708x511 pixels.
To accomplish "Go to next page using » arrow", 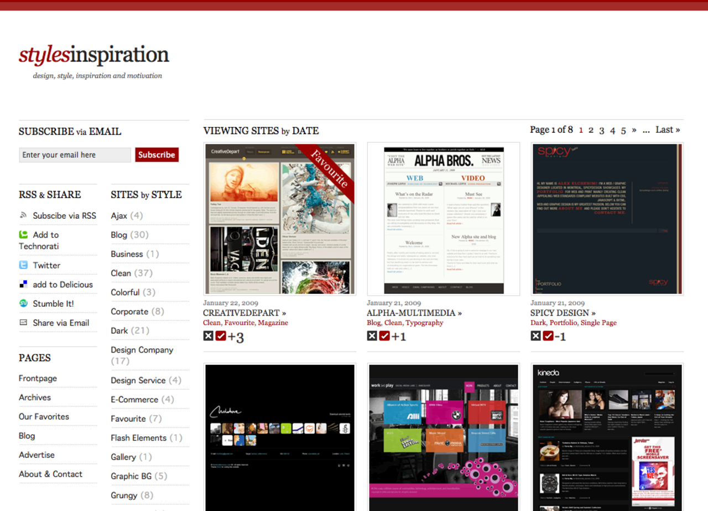I will (x=634, y=130).
